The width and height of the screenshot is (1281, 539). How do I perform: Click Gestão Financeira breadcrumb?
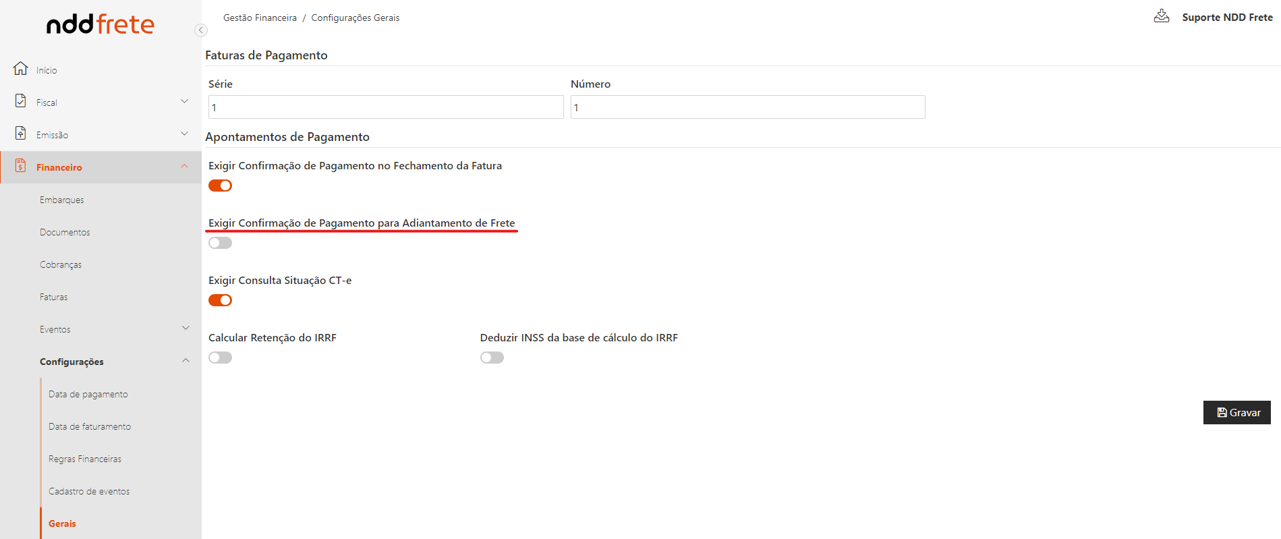click(260, 18)
